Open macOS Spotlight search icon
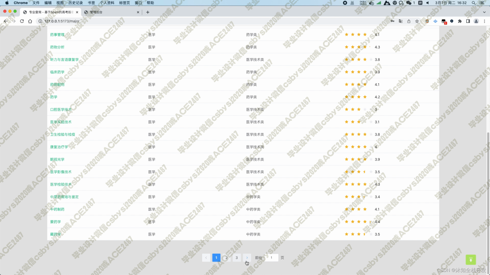This screenshot has height=275, width=490. click(x=474, y=3)
